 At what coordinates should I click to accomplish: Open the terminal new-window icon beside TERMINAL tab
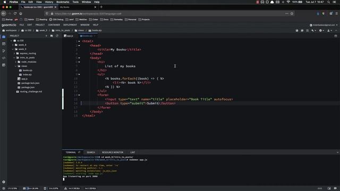coord(79,152)
